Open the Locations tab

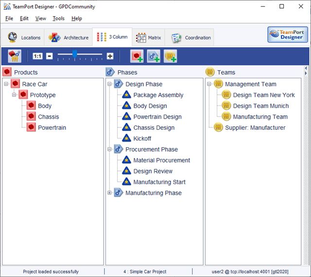click(23, 37)
